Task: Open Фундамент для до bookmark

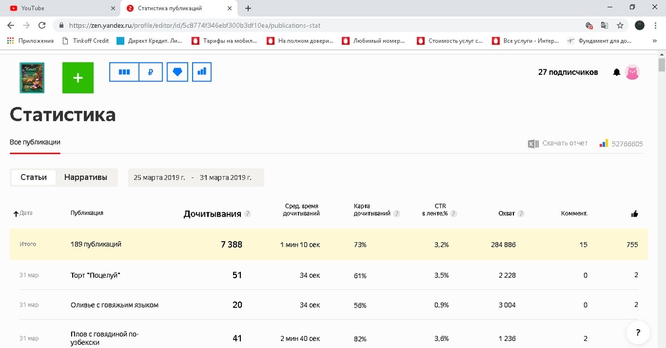Action: [599, 40]
